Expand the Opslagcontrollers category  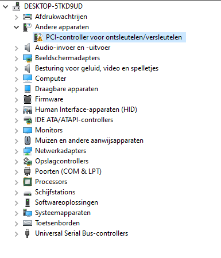17,162
